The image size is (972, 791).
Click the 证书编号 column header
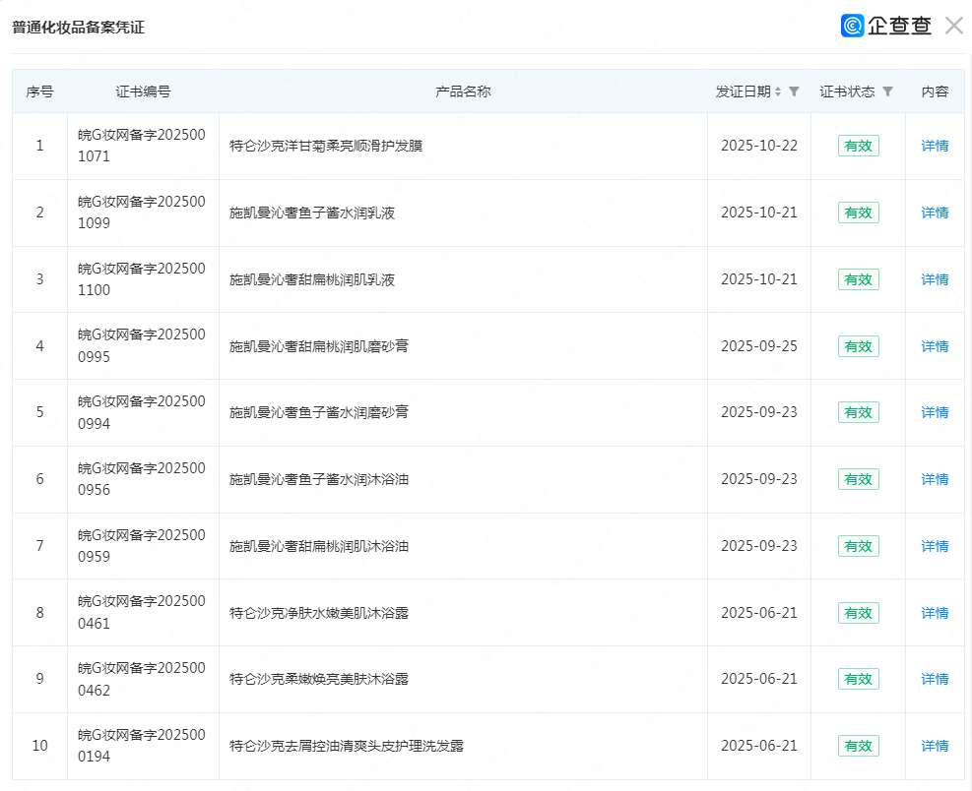point(143,91)
